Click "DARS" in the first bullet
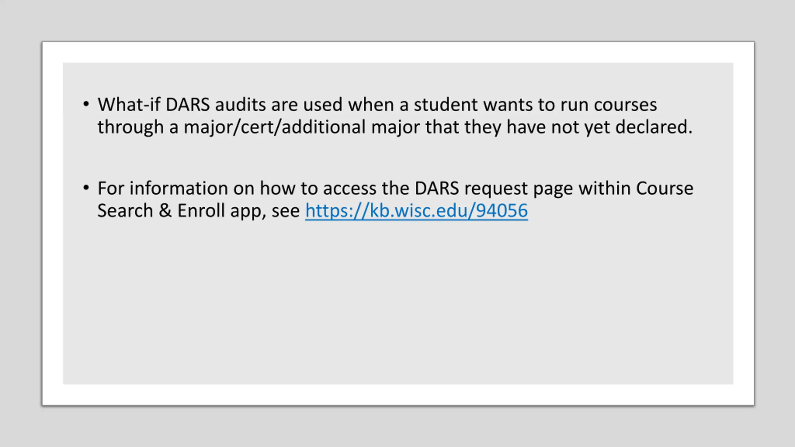 (x=188, y=104)
